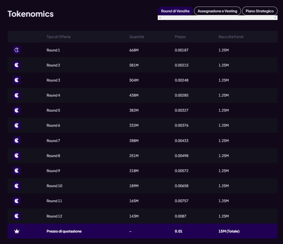Click the Round 11 token icon
This screenshot has width=283, height=244.
pos(17,201)
